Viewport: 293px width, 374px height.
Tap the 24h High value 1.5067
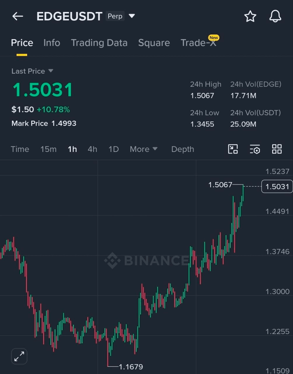point(202,96)
